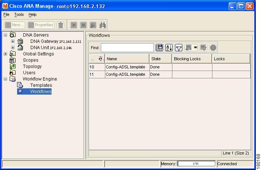Select DNA Unit 192.168.2.146 tree item

coord(51,48)
